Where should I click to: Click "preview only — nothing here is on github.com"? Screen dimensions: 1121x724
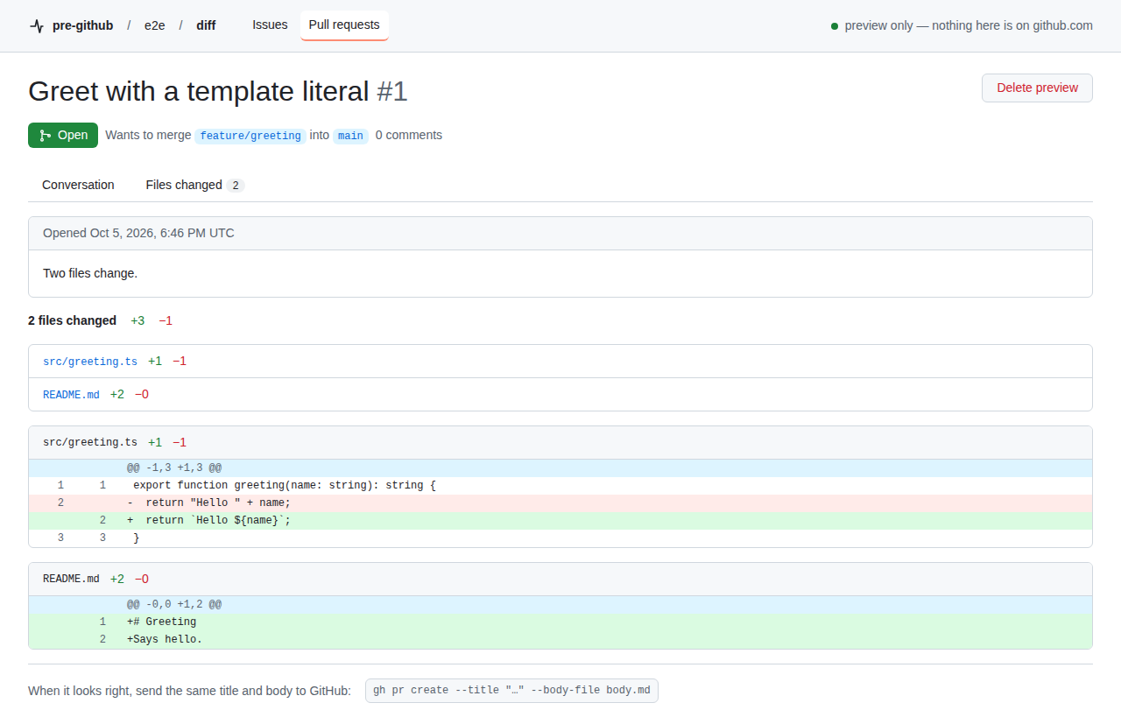(969, 25)
